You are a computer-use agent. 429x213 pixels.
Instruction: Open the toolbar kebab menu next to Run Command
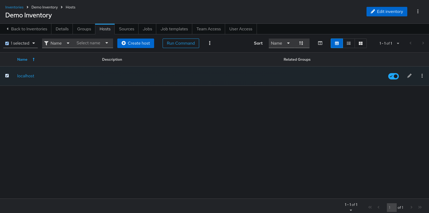pos(210,43)
